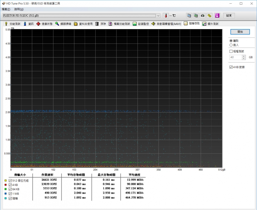Toggle the 4 KB 對齊 checkbox

231,67
